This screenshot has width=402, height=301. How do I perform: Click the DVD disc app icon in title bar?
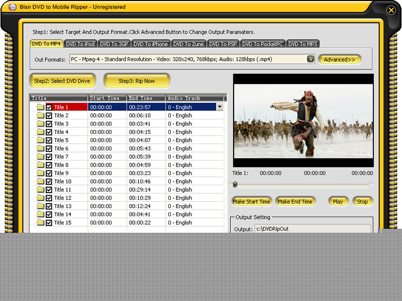(12, 7)
